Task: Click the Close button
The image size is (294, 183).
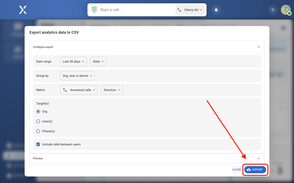Action: pos(237,170)
